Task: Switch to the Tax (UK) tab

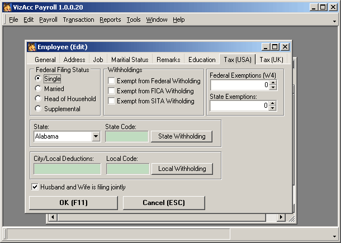Action: [x=272, y=60]
